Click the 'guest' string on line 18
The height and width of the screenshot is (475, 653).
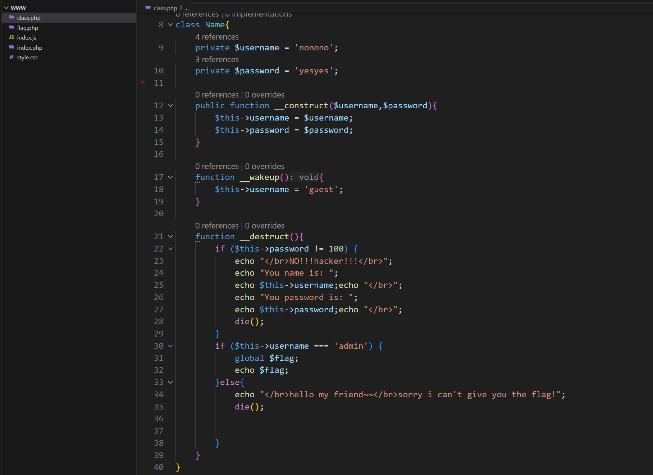coord(321,189)
